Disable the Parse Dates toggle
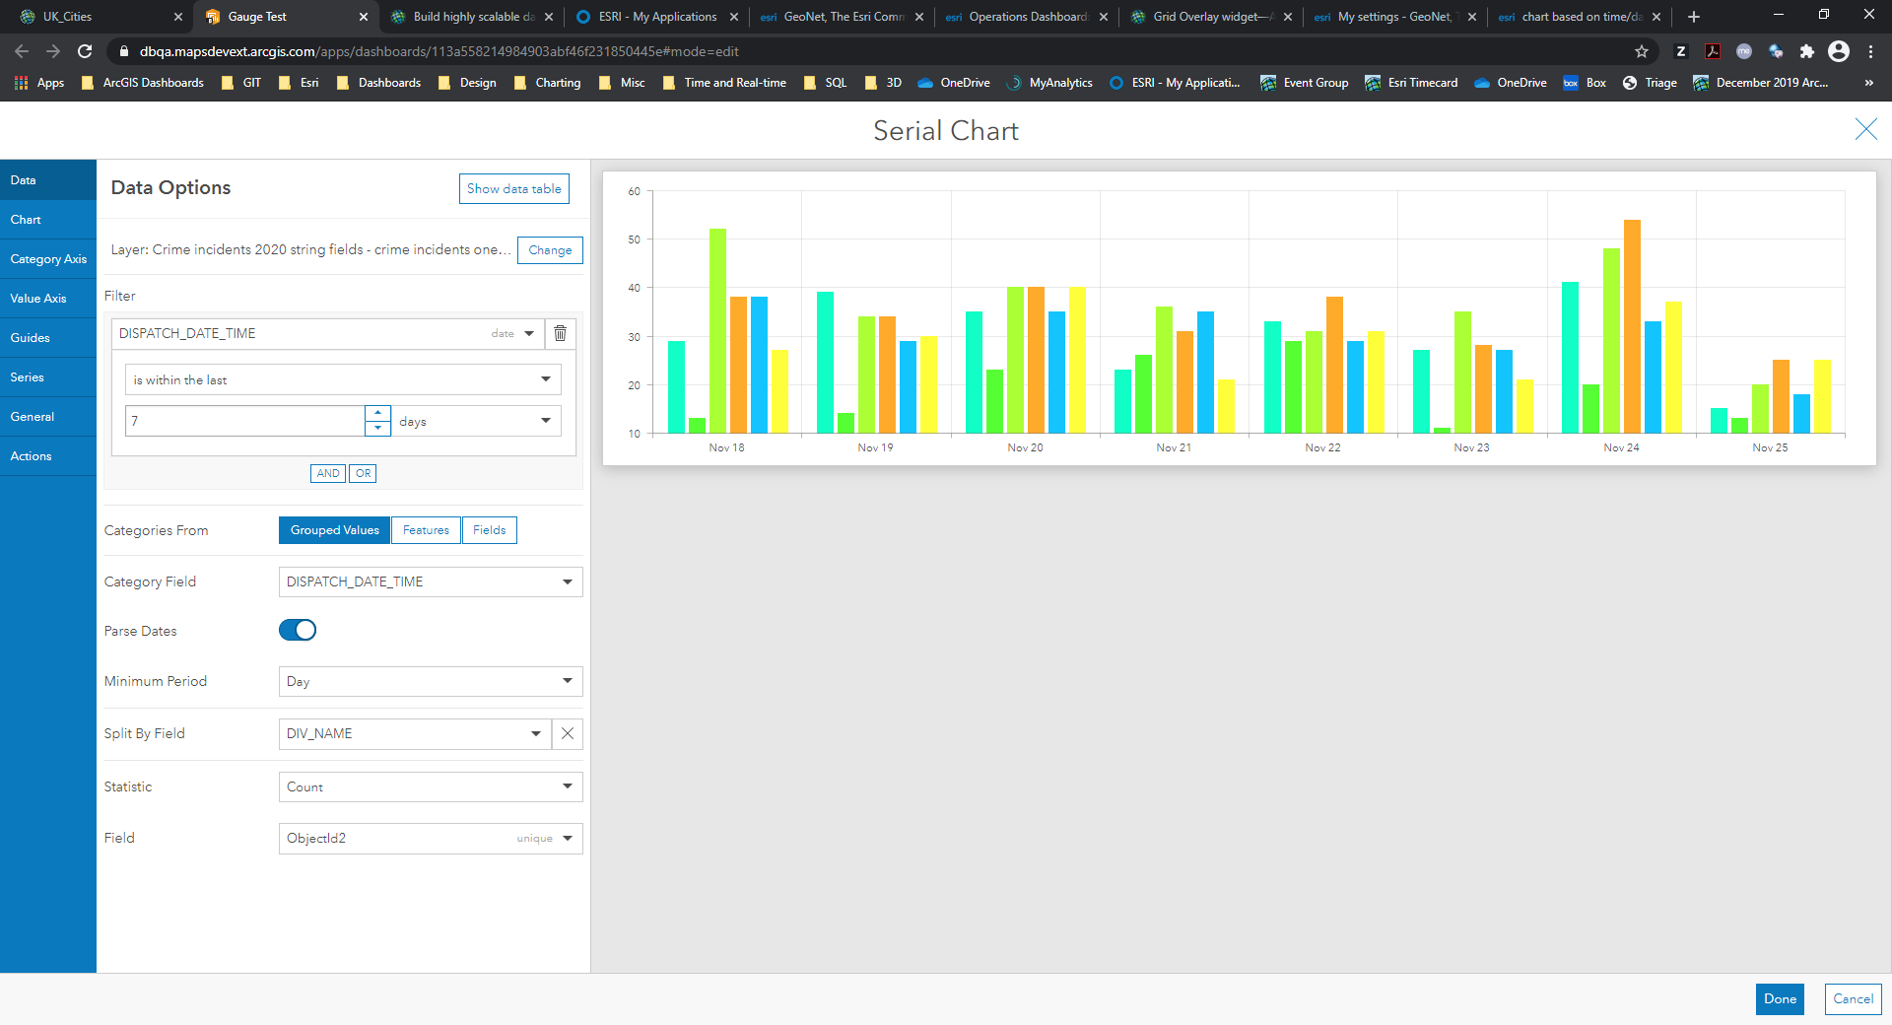 (298, 630)
